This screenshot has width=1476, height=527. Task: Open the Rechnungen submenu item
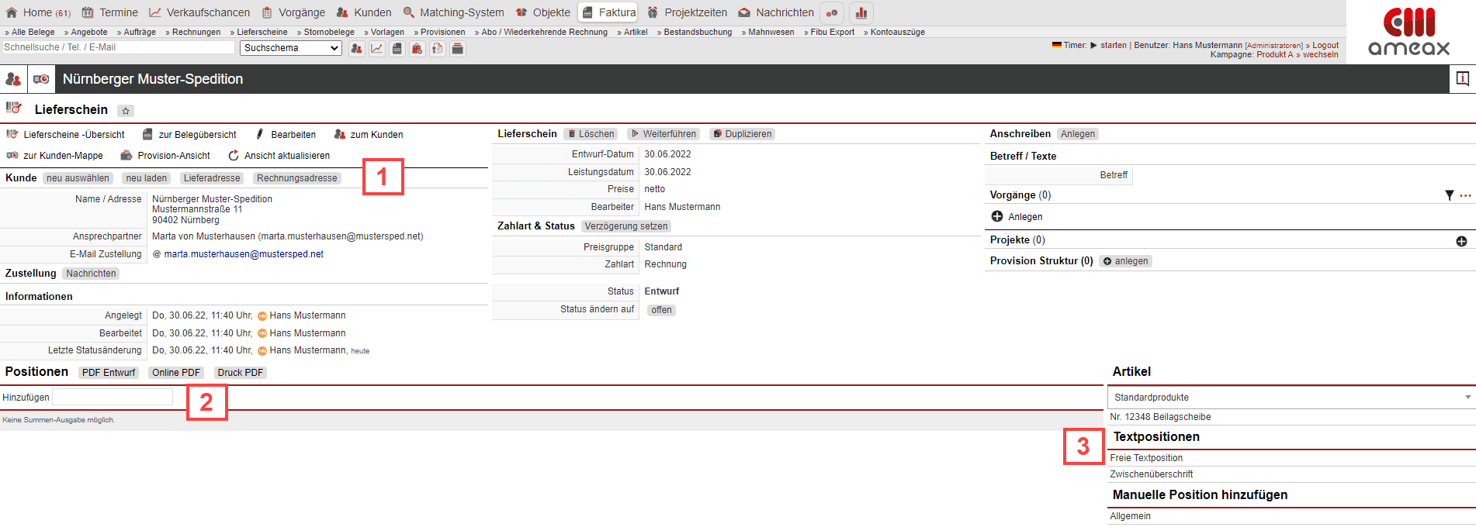[x=196, y=32]
